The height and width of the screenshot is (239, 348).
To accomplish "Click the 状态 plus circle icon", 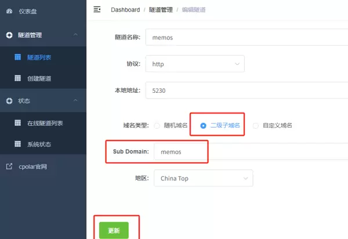I will (x=9, y=101).
